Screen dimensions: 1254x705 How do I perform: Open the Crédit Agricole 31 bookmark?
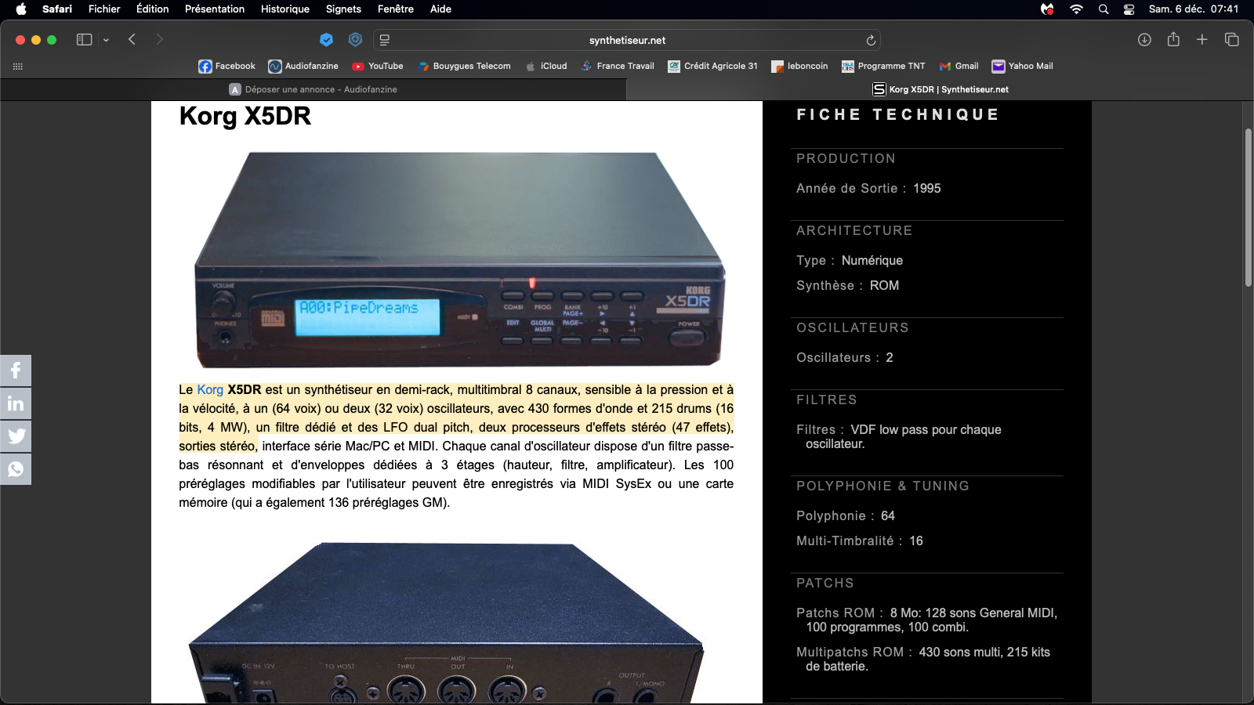tap(712, 67)
